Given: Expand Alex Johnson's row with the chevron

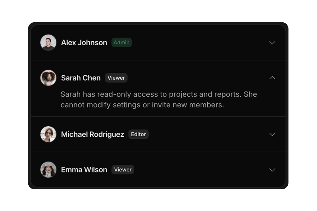Looking at the screenshot, I should pyautogui.click(x=272, y=43).
